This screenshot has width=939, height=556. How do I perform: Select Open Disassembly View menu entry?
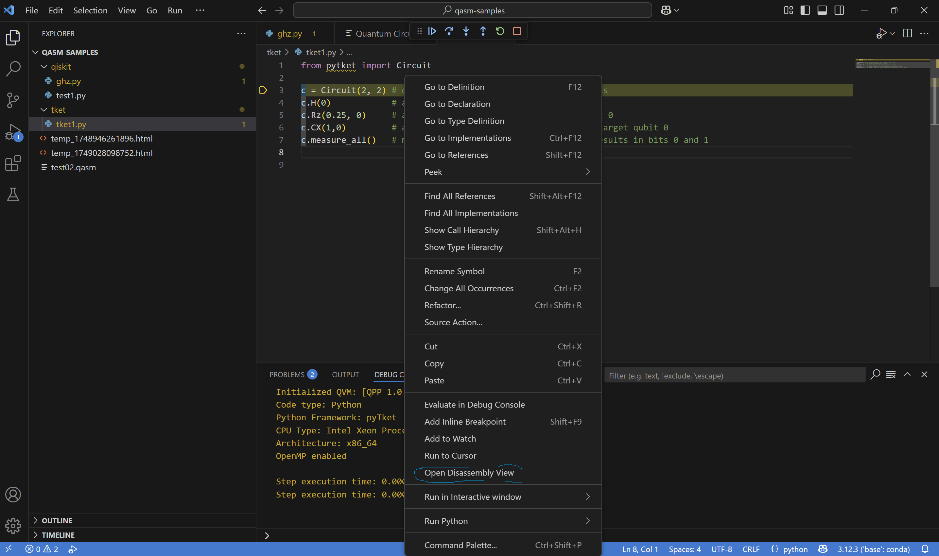469,473
